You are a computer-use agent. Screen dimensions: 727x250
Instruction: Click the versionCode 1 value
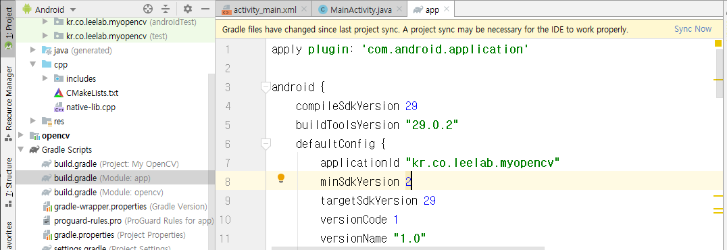click(x=396, y=220)
